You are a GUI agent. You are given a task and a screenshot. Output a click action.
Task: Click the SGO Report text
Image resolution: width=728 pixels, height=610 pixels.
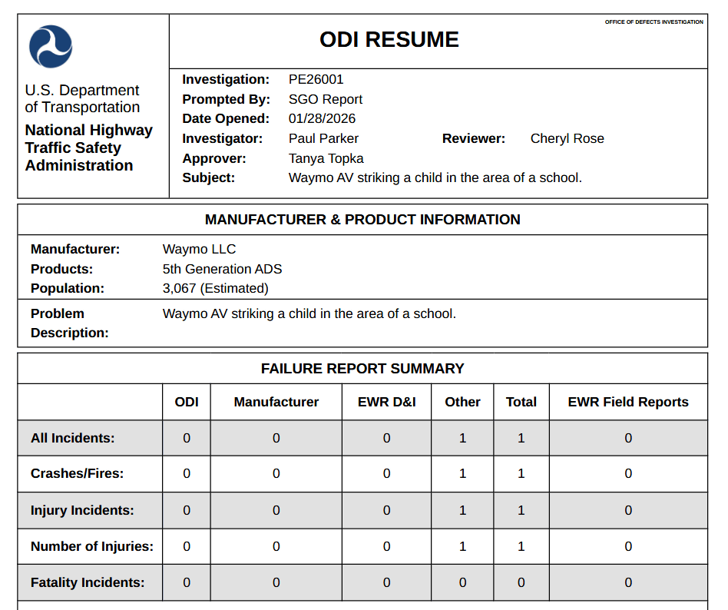pyautogui.click(x=325, y=99)
